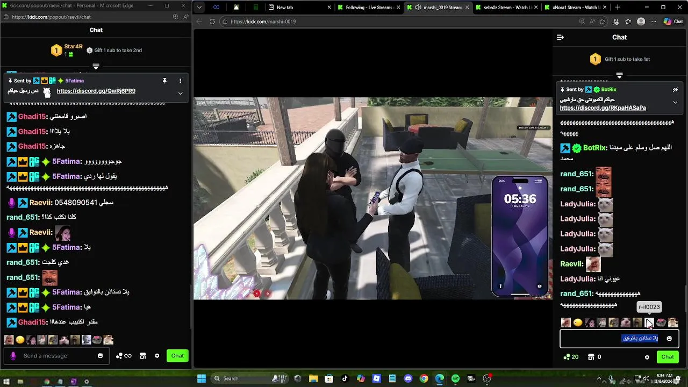Switch to seba0z Stream tab
The width and height of the screenshot is (688, 387).
tap(506, 8)
